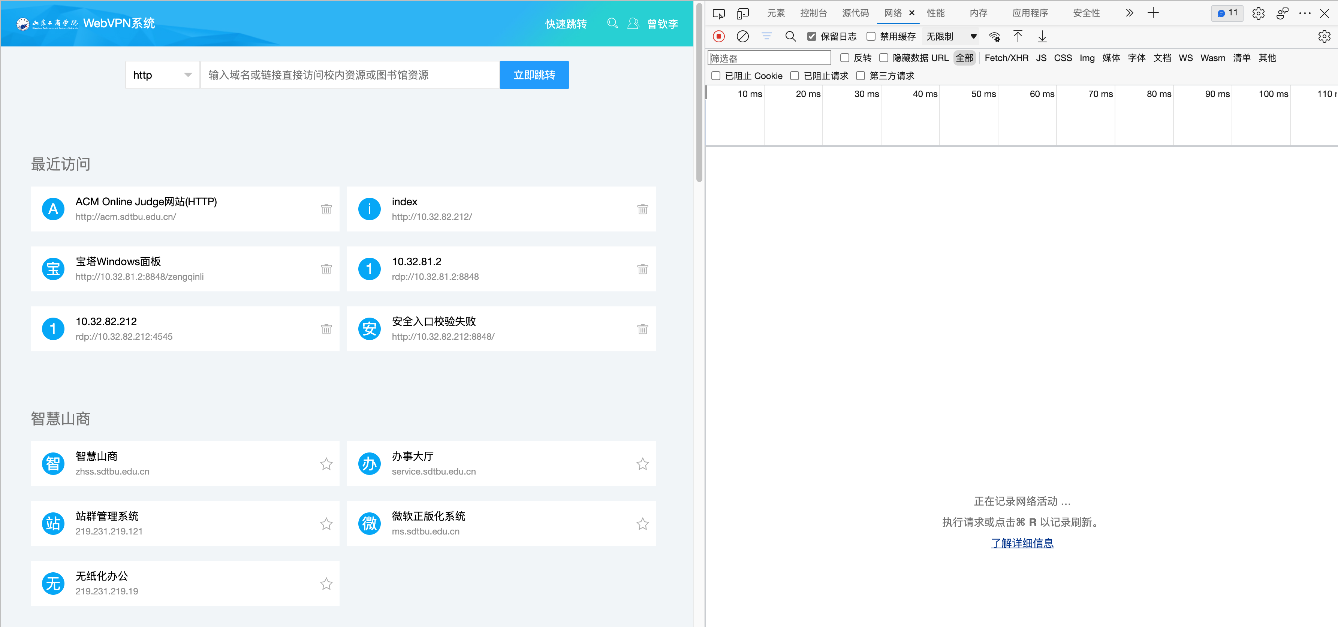
Task: Check the 隐藏数据 URL checkbox
Action: (x=883, y=58)
